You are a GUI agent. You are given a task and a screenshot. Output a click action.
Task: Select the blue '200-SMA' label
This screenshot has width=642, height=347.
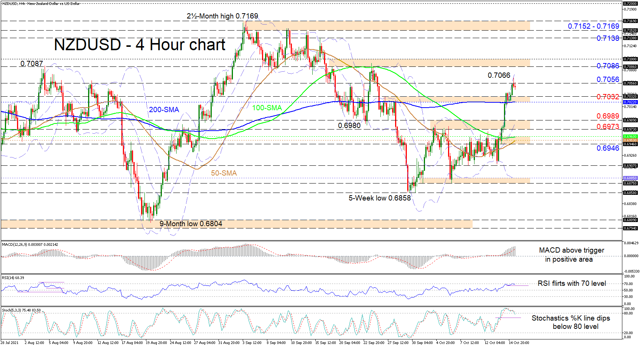164,109
